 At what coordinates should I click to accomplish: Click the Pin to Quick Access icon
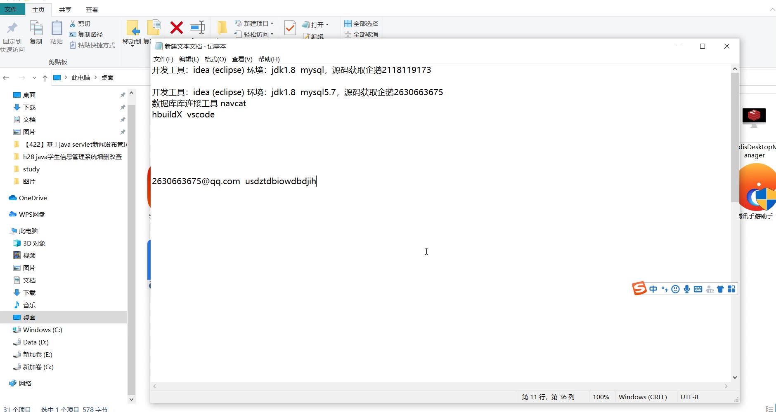12,28
